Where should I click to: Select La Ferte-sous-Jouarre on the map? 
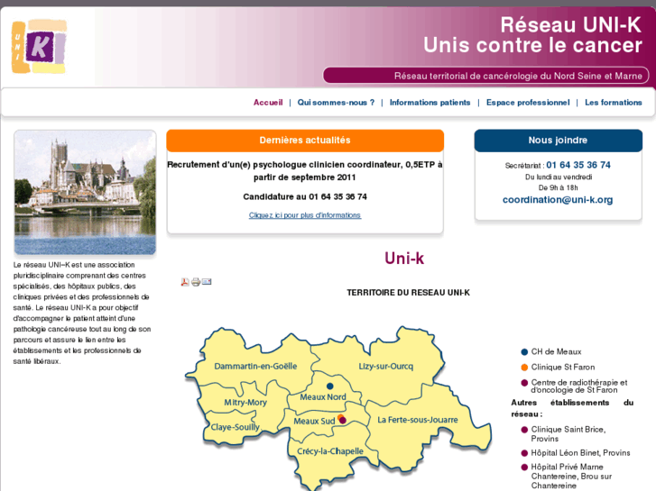418,420
